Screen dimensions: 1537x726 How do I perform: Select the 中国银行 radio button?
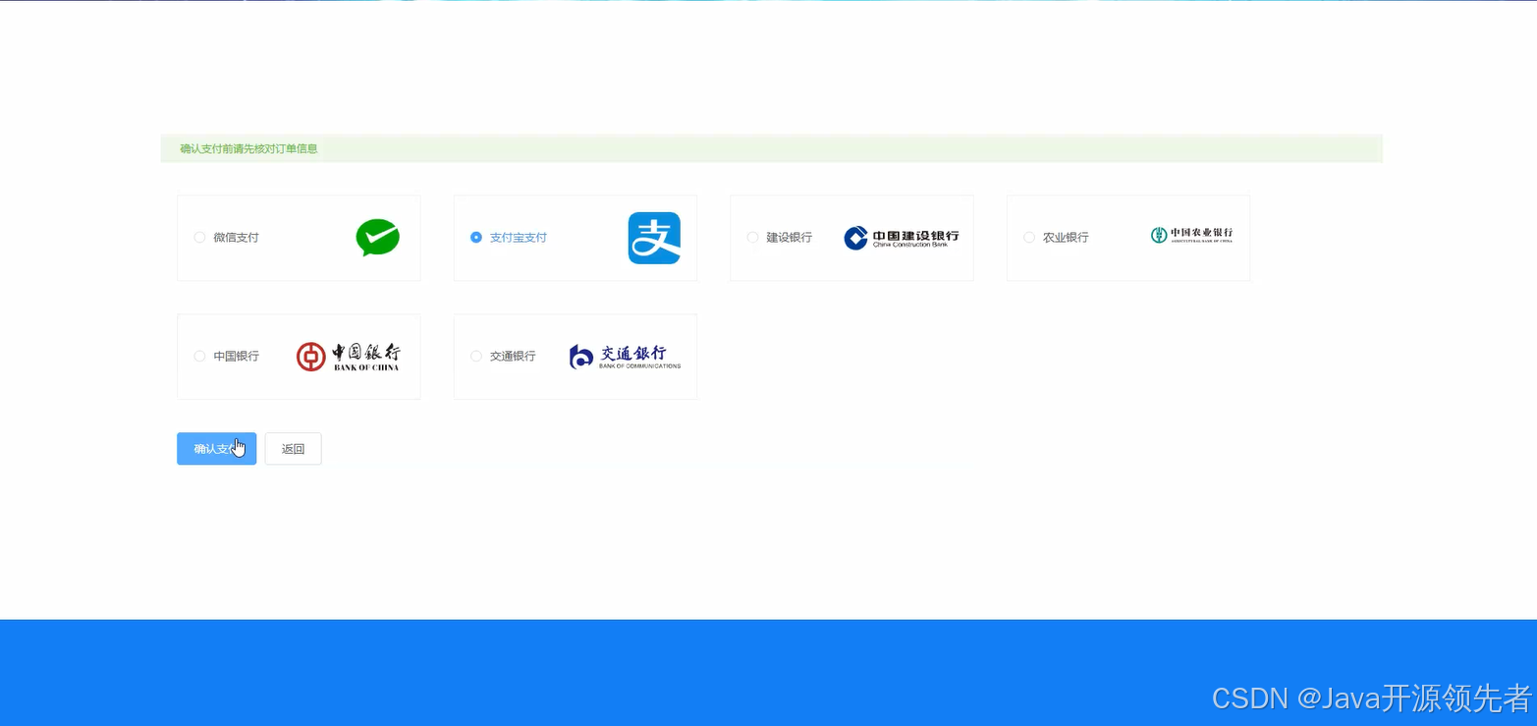click(x=199, y=356)
